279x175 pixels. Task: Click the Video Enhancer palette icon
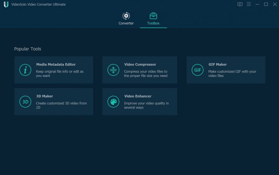pyautogui.click(x=113, y=102)
